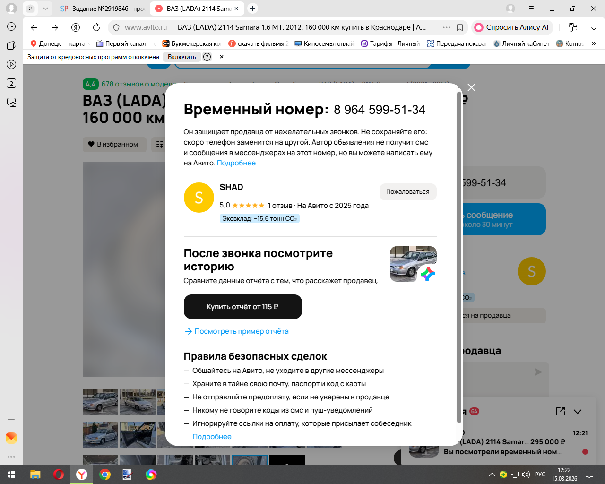This screenshot has width=605, height=484.
Task: Open the Киносемья онлайн bookmark
Action: pos(324,43)
